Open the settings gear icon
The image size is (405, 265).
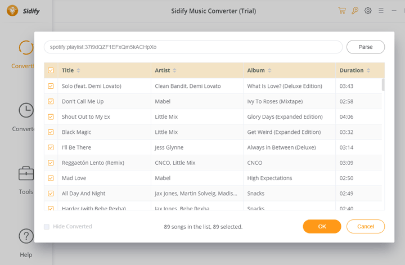tap(368, 11)
